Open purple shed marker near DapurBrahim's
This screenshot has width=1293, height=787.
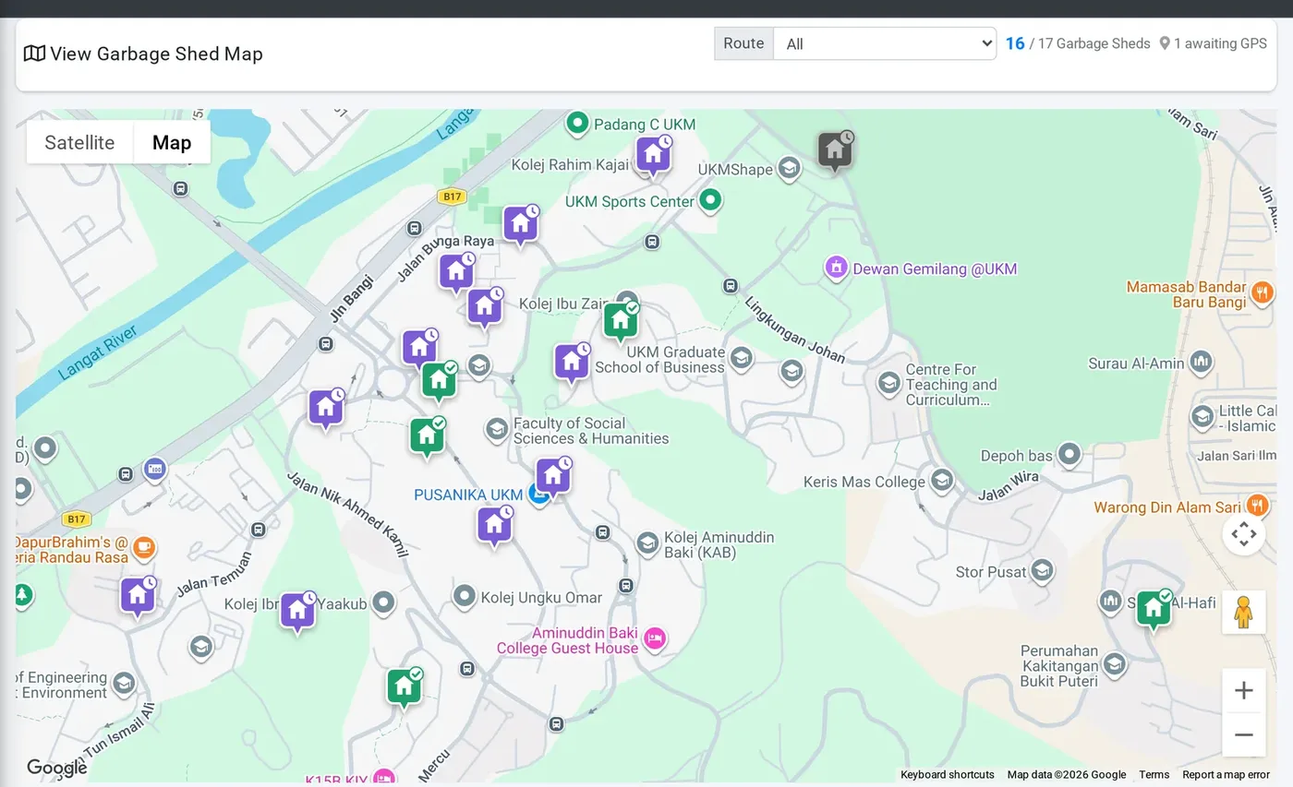[x=138, y=597]
